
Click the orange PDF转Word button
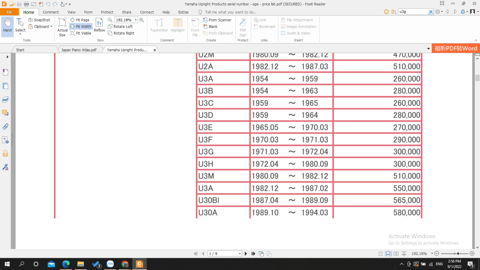456,49
